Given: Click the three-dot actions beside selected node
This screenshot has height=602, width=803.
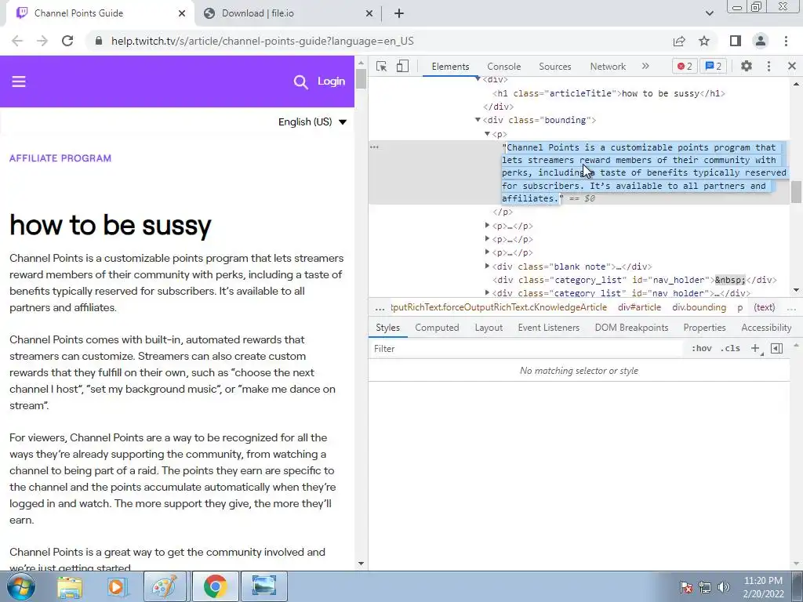Looking at the screenshot, I should (x=374, y=147).
